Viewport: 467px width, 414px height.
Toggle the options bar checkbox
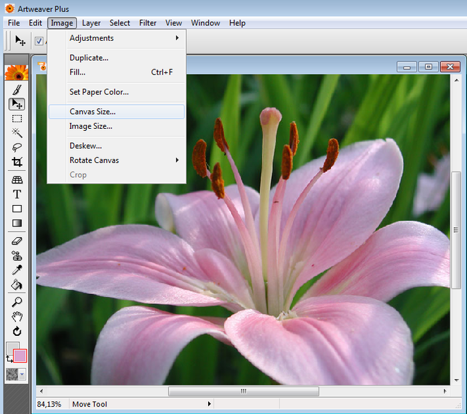[39, 41]
